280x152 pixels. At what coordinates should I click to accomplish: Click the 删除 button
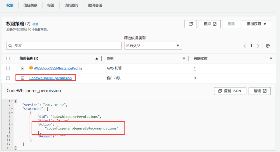click(x=231, y=24)
